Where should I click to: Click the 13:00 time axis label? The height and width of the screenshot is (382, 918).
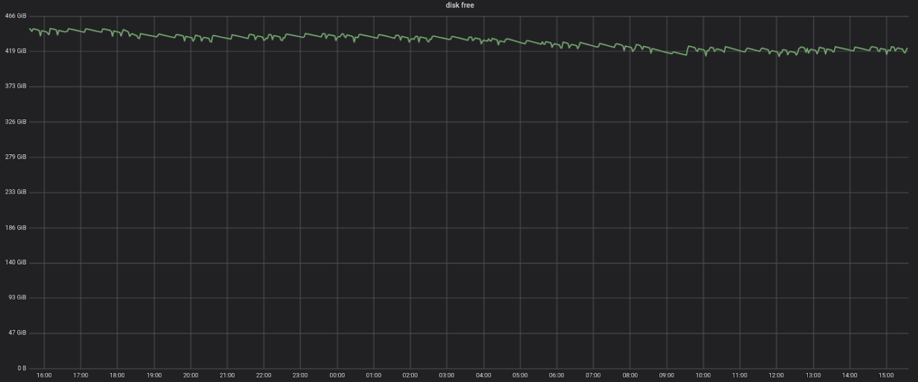click(813, 375)
